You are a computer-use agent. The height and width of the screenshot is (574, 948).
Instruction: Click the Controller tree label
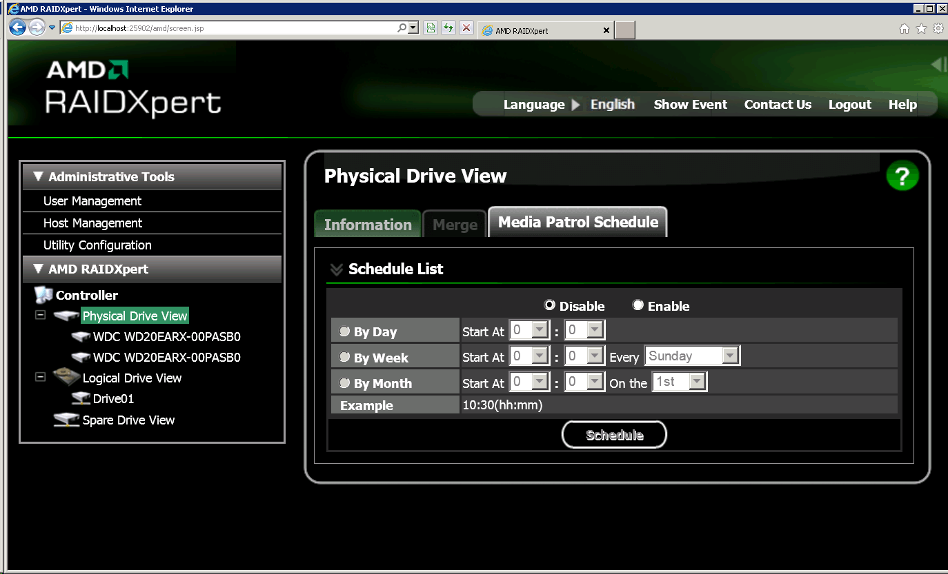pos(87,295)
